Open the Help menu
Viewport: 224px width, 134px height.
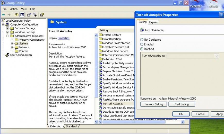[33, 9]
